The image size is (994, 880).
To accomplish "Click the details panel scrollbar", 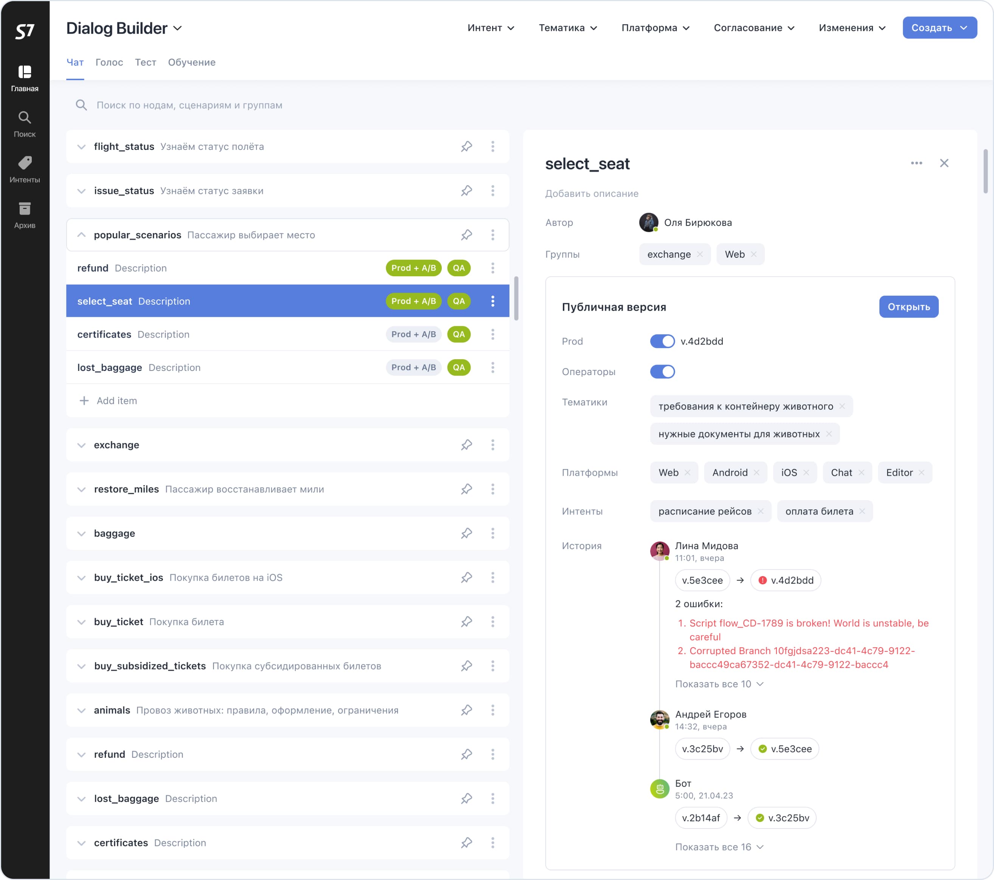I will coord(985,171).
